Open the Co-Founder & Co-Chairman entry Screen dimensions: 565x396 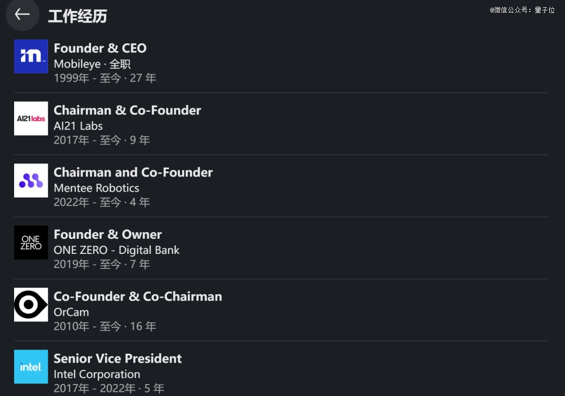pyautogui.click(x=138, y=297)
